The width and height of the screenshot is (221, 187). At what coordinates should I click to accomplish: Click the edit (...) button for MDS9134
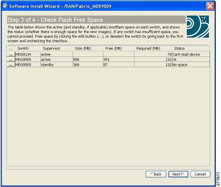(x=11, y=54)
